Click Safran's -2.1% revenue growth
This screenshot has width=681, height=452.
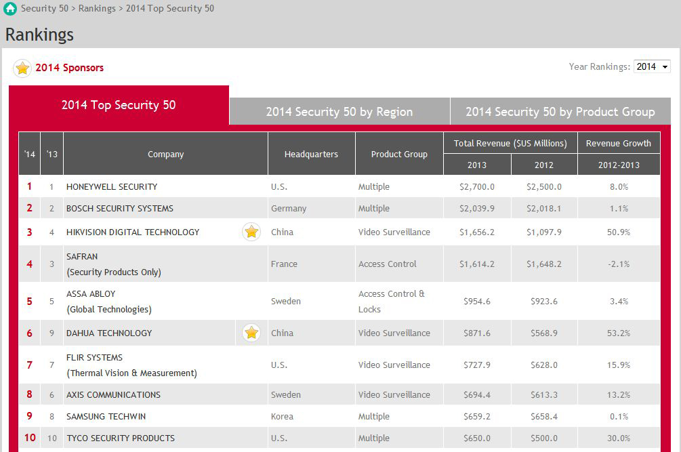619,264
